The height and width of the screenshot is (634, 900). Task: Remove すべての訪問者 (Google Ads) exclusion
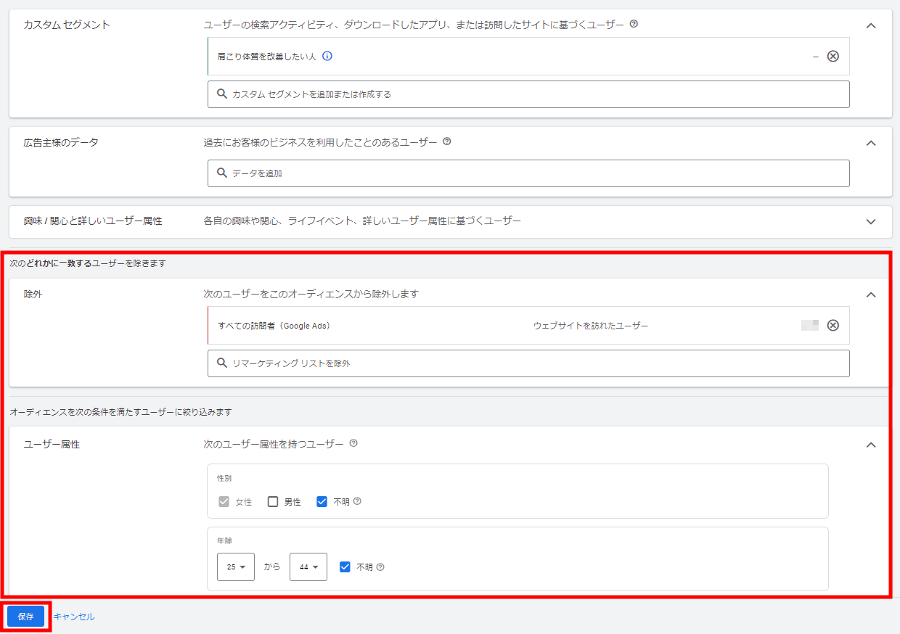click(x=833, y=325)
